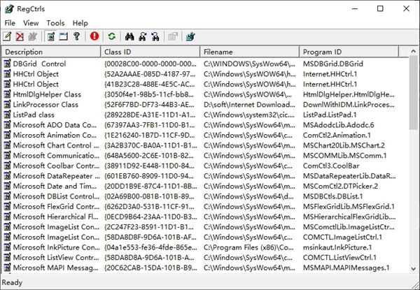Select the Microsoft Communicatio... row
The width and height of the screenshot is (420, 290).
205,156
